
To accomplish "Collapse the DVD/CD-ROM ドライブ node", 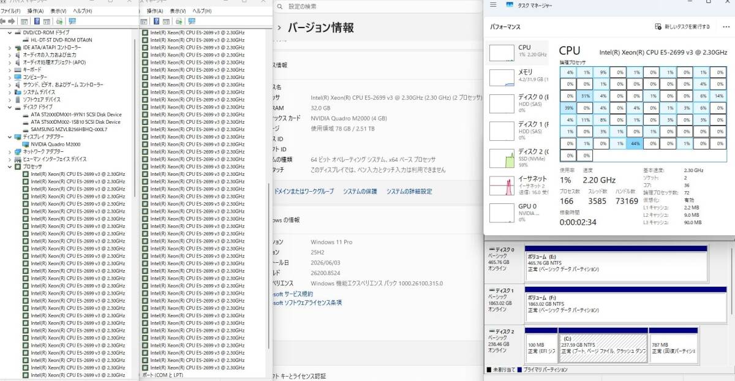I will (10, 32).
